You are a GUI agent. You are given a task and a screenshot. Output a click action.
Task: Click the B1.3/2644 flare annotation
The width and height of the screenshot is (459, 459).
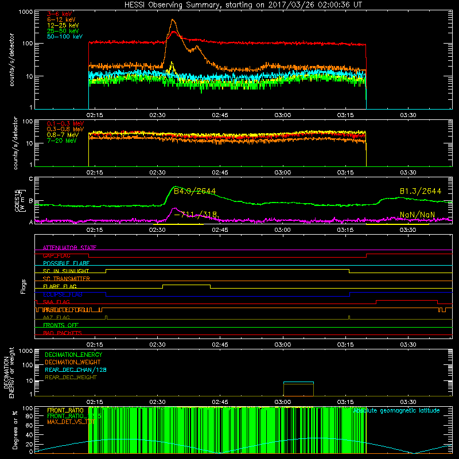point(421,192)
